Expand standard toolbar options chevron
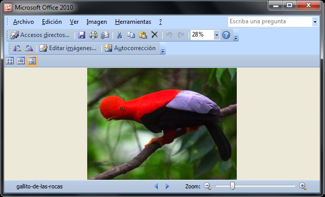Image resolution: width=325 pixels, height=197 pixels. coord(236,35)
